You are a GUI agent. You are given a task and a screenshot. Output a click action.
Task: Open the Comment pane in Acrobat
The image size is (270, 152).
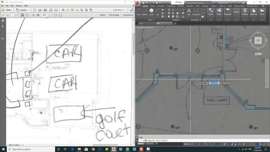(x=128, y=15)
